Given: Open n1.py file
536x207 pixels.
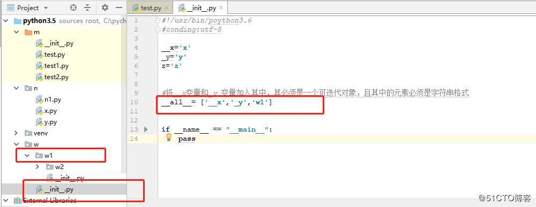Looking at the screenshot, I should 53,99.
